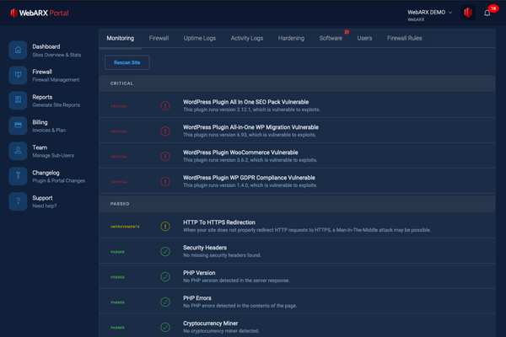Open the Uptime Logs tab
Image resolution: width=506 pixels, height=337 pixels.
(200, 38)
